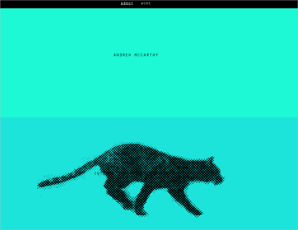Click the partially hidden INFO text behind cat
Screen dimensions: 298x230
pos(98,174)
